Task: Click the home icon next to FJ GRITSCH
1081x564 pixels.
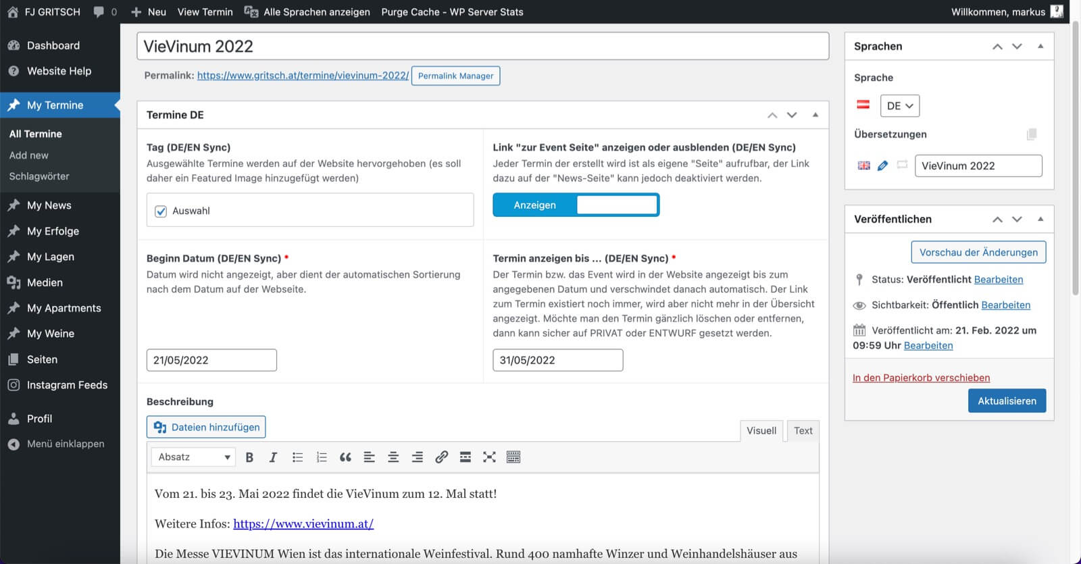Action: point(13,11)
